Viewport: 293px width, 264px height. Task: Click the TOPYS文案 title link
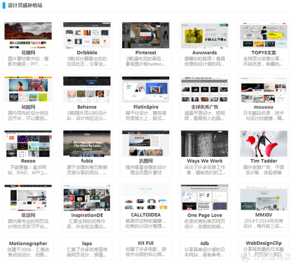pyautogui.click(x=264, y=53)
